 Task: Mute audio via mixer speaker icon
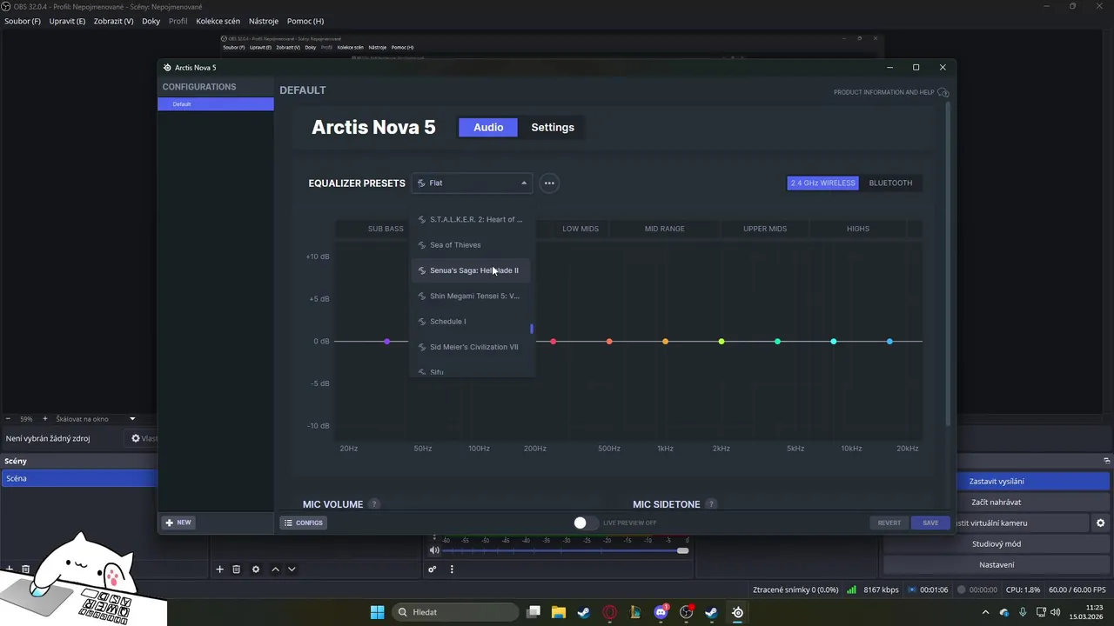tap(434, 550)
